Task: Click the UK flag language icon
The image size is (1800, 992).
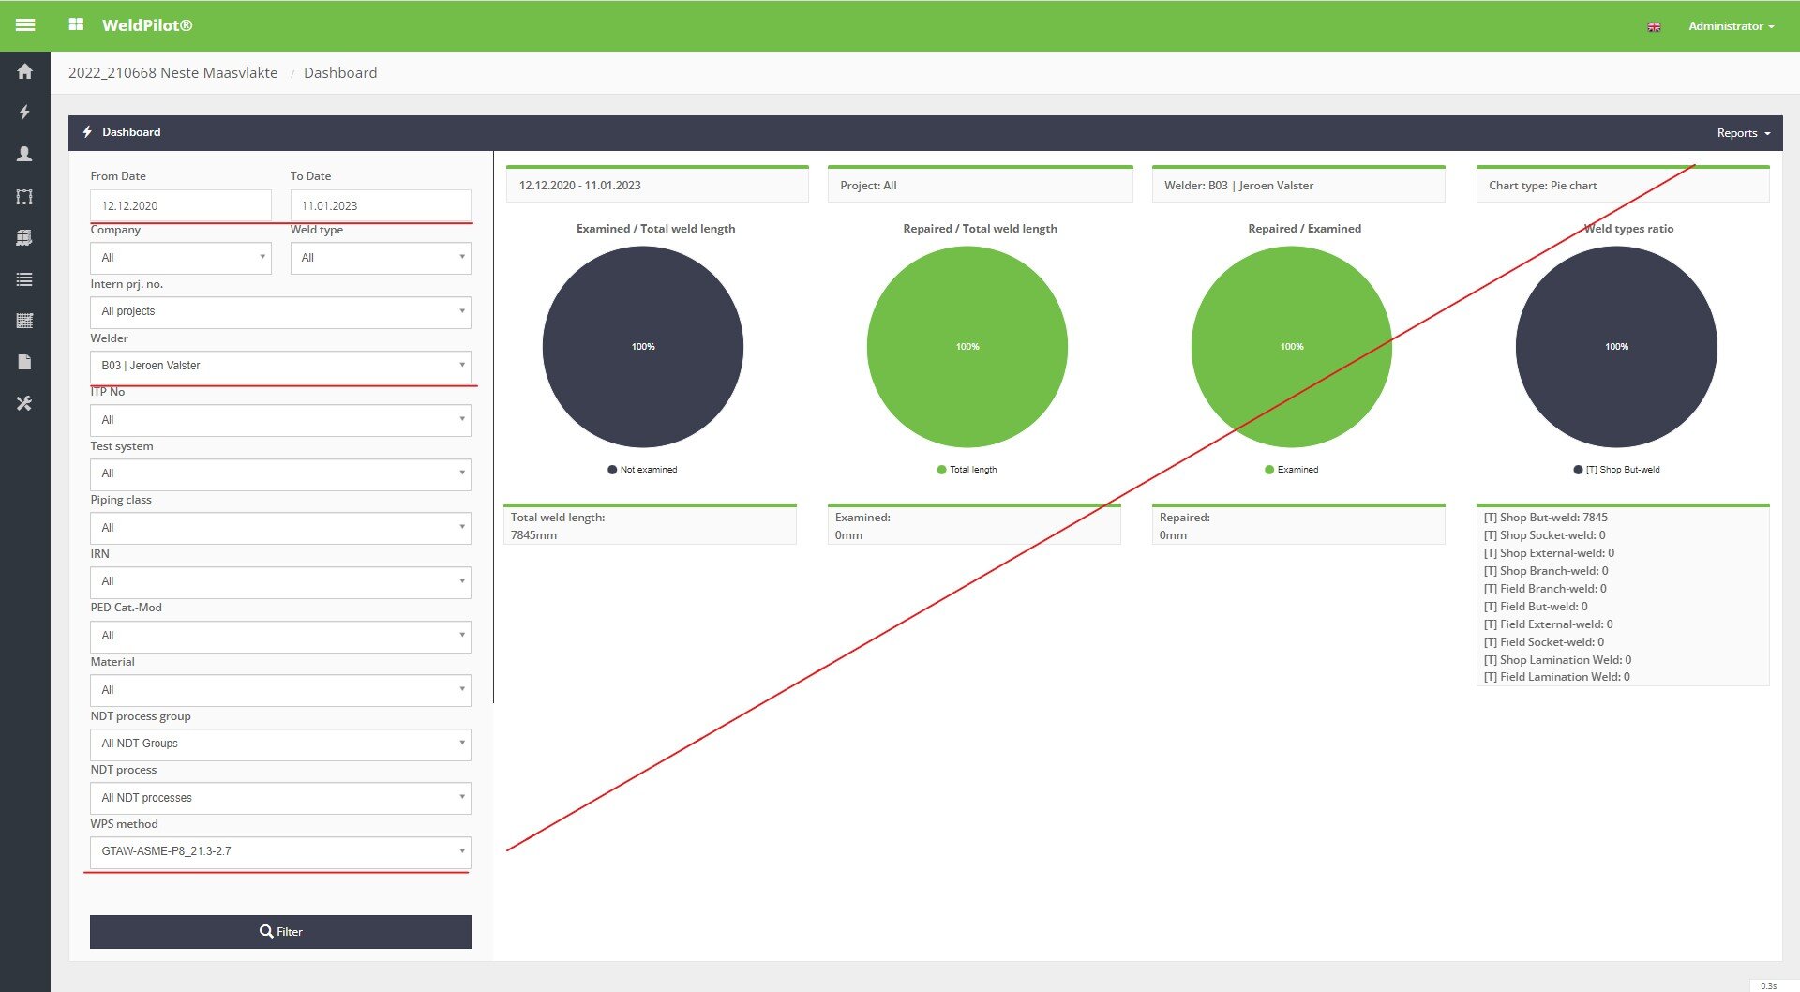Action: (x=1654, y=26)
